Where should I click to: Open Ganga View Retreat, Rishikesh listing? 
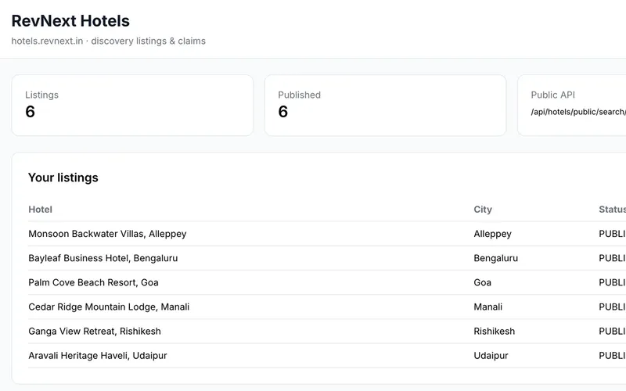click(x=95, y=331)
